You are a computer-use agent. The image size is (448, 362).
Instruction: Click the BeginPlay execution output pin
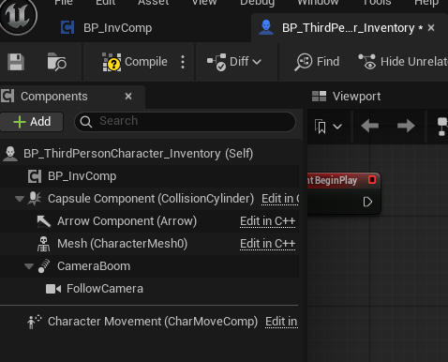(367, 202)
